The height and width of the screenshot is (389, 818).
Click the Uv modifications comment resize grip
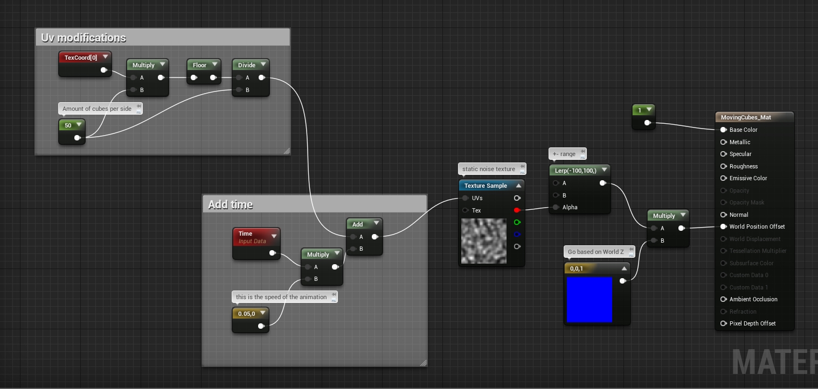[x=286, y=151]
